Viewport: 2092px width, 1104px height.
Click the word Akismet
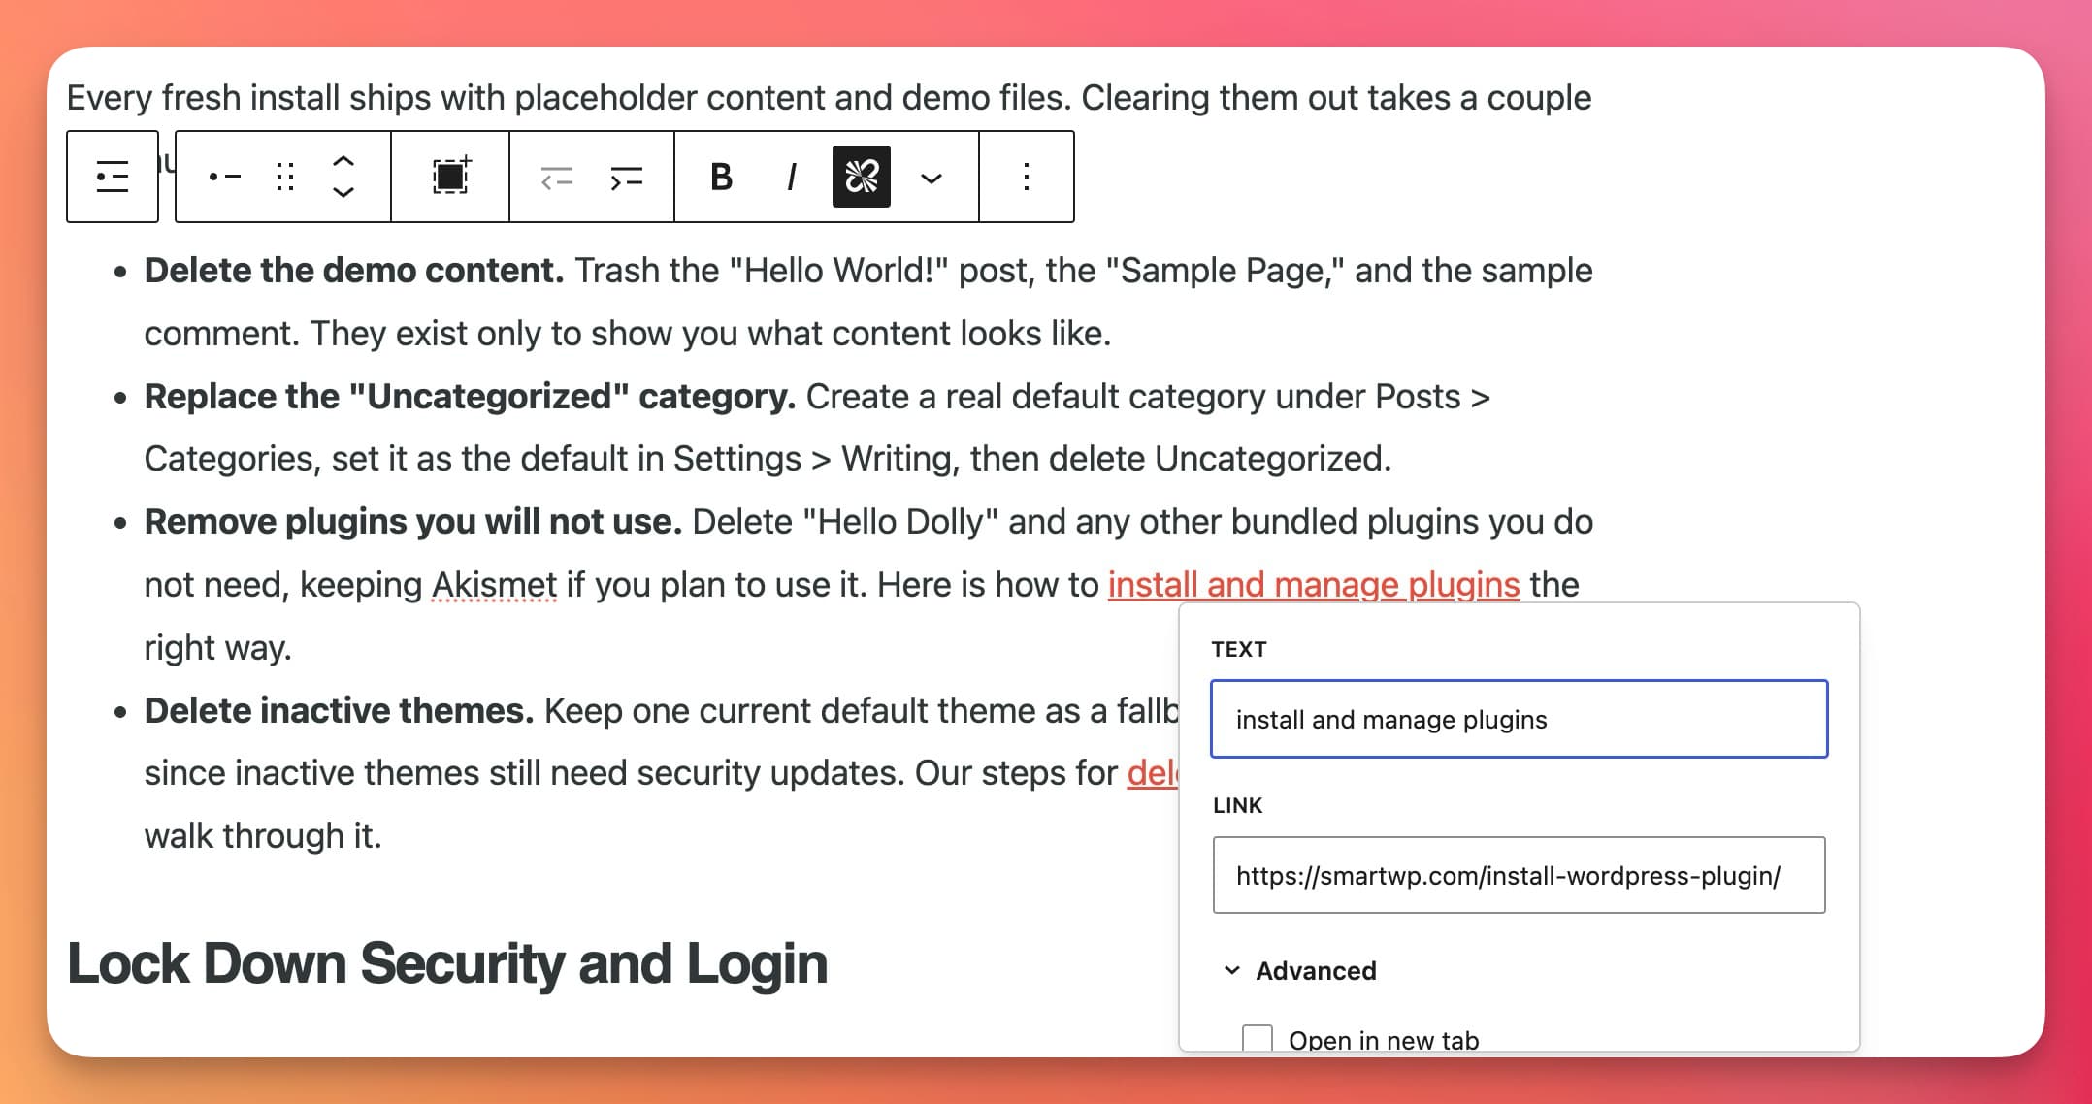494,585
